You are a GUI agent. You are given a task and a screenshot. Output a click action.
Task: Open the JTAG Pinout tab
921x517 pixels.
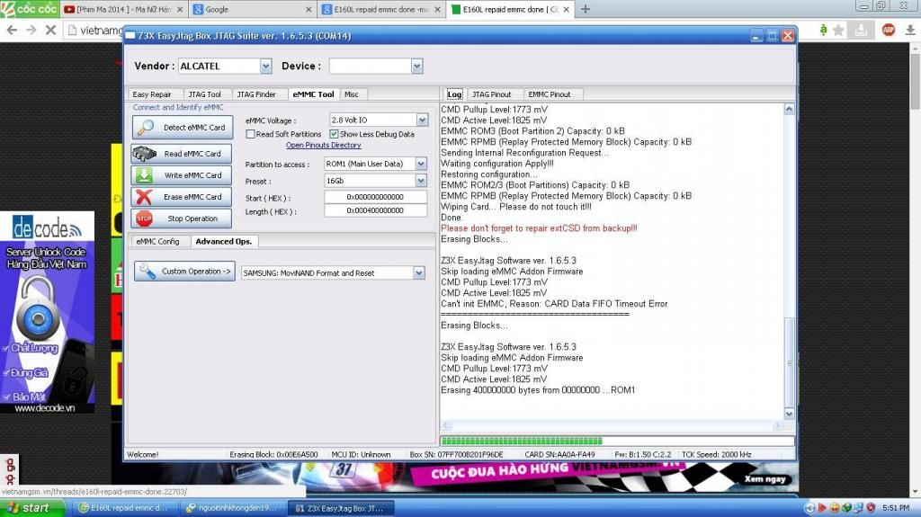click(x=491, y=94)
